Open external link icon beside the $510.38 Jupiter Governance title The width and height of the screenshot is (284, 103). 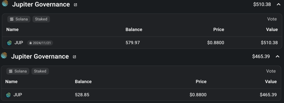(x=75, y=5)
